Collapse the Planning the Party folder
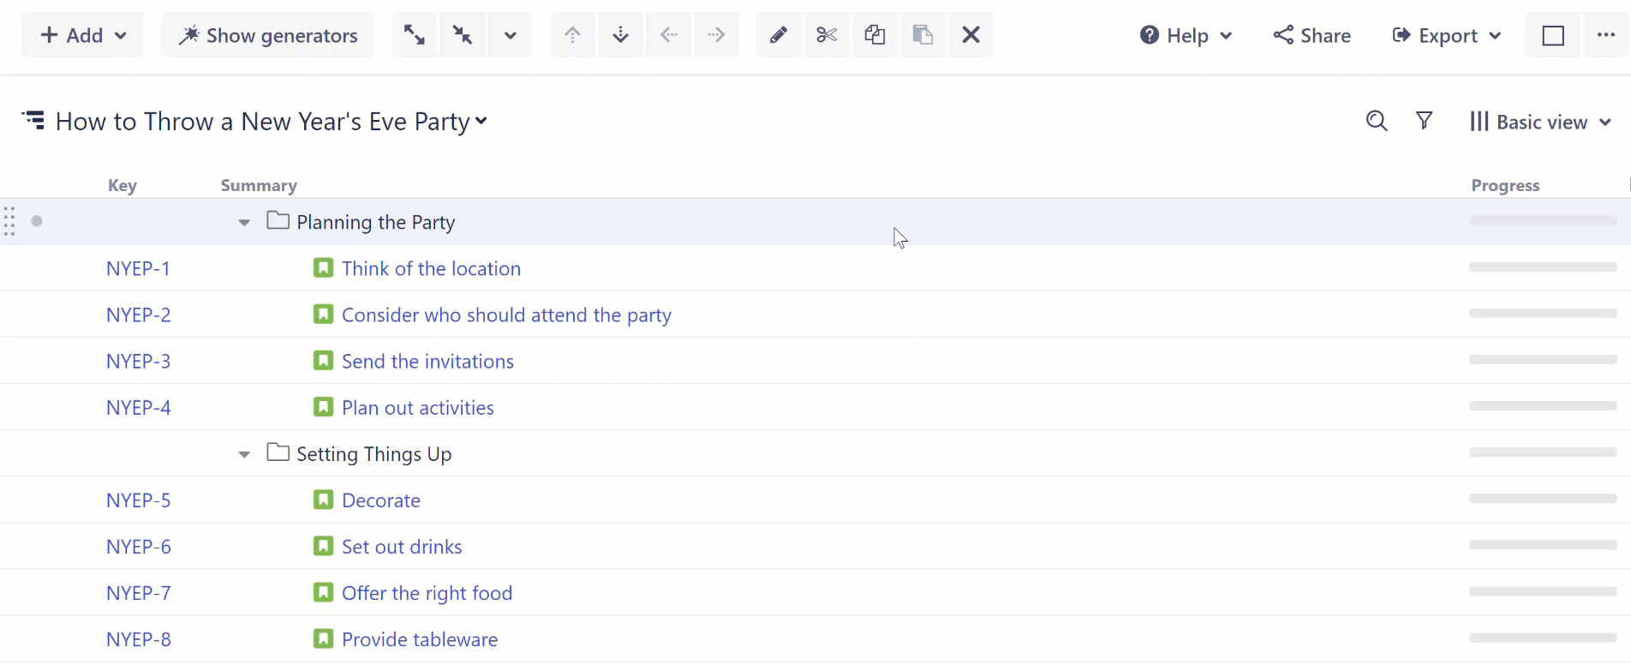 click(x=244, y=223)
